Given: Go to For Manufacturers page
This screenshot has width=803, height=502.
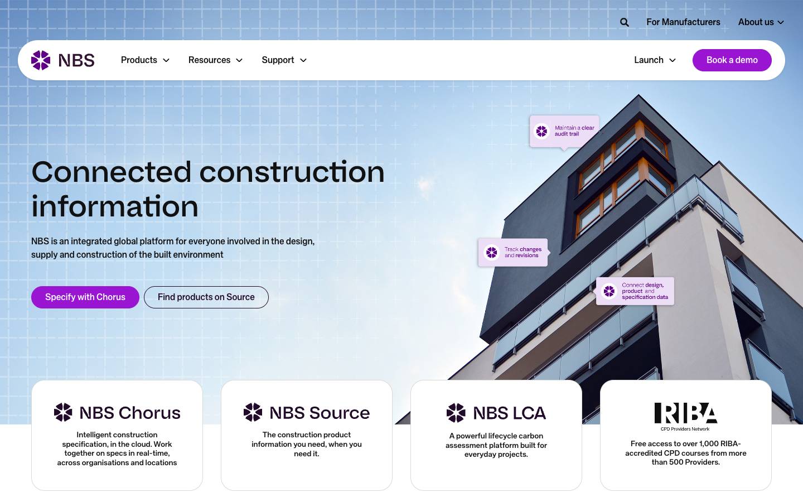Looking at the screenshot, I should (683, 22).
